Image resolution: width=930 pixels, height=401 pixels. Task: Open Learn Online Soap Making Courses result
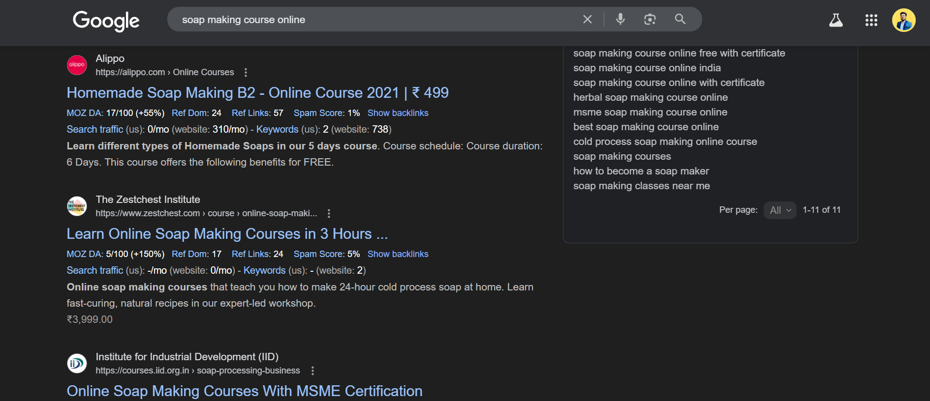click(x=227, y=234)
